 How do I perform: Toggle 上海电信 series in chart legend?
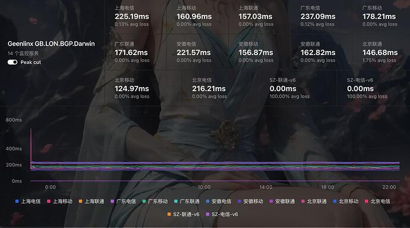pos(28,201)
